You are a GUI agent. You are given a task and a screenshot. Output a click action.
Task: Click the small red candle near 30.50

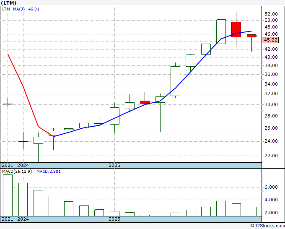(145, 102)
